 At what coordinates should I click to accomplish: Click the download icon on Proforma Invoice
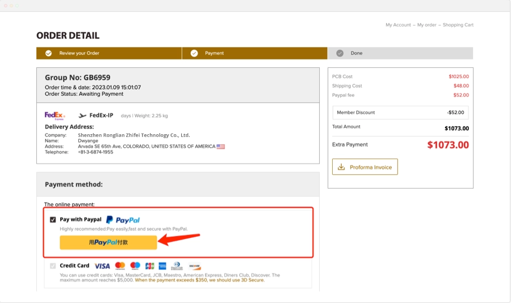tap(341, 167)
